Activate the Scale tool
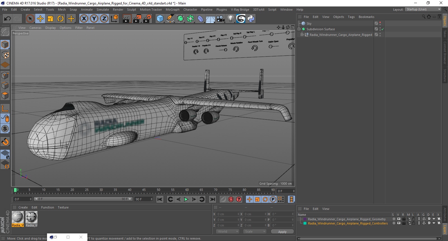 50,19
